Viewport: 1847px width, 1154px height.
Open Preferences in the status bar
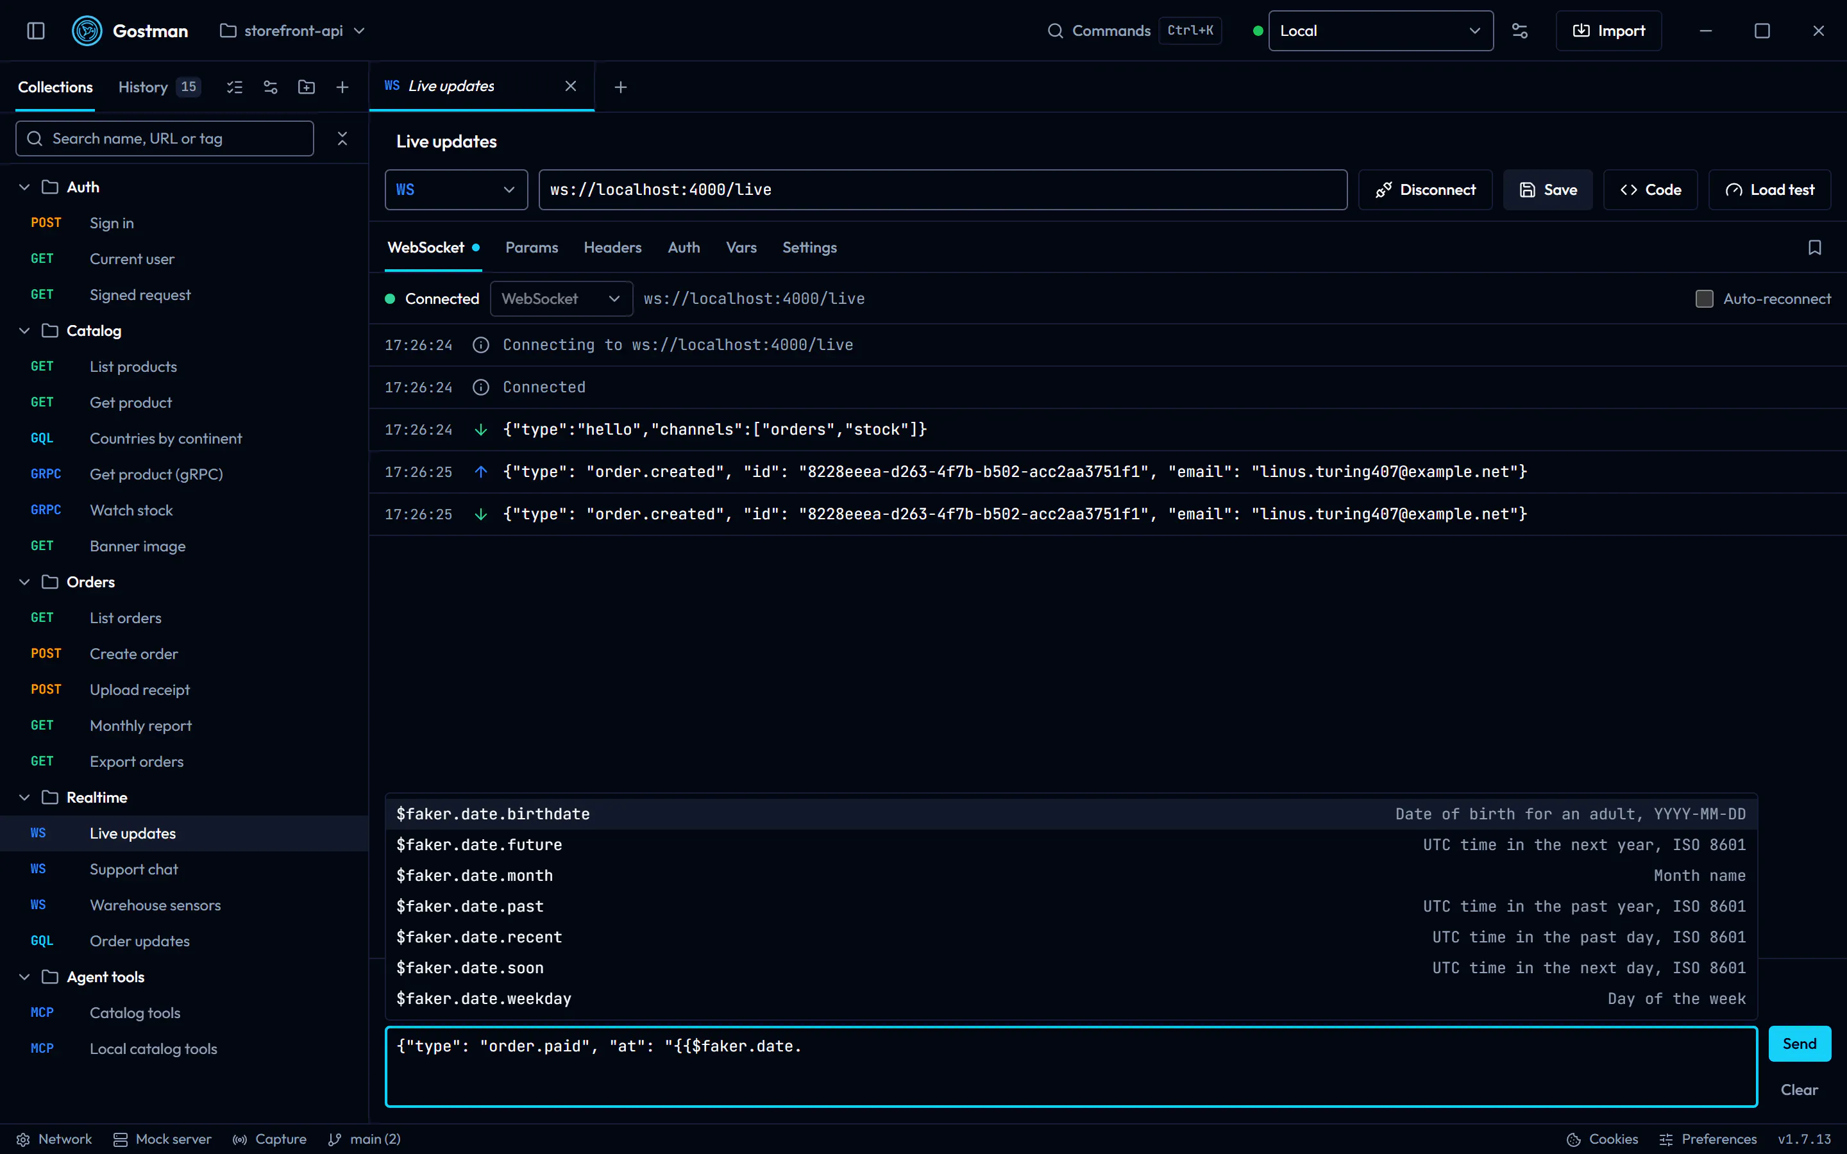[1708, 1139]
